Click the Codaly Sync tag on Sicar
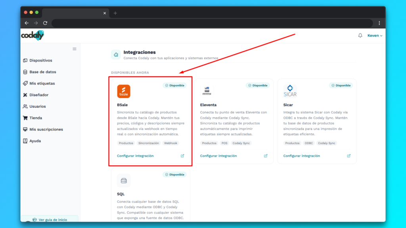The width and height of the screenshot is (406, 228). point(327,143)
